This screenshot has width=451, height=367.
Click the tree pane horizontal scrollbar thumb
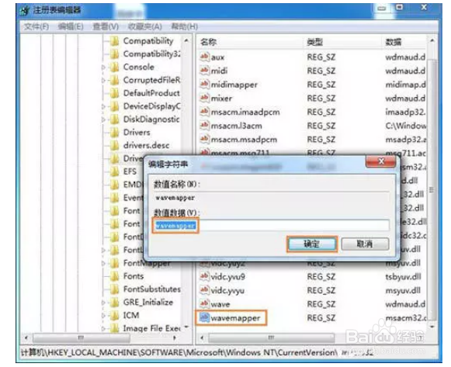(81, 338)
